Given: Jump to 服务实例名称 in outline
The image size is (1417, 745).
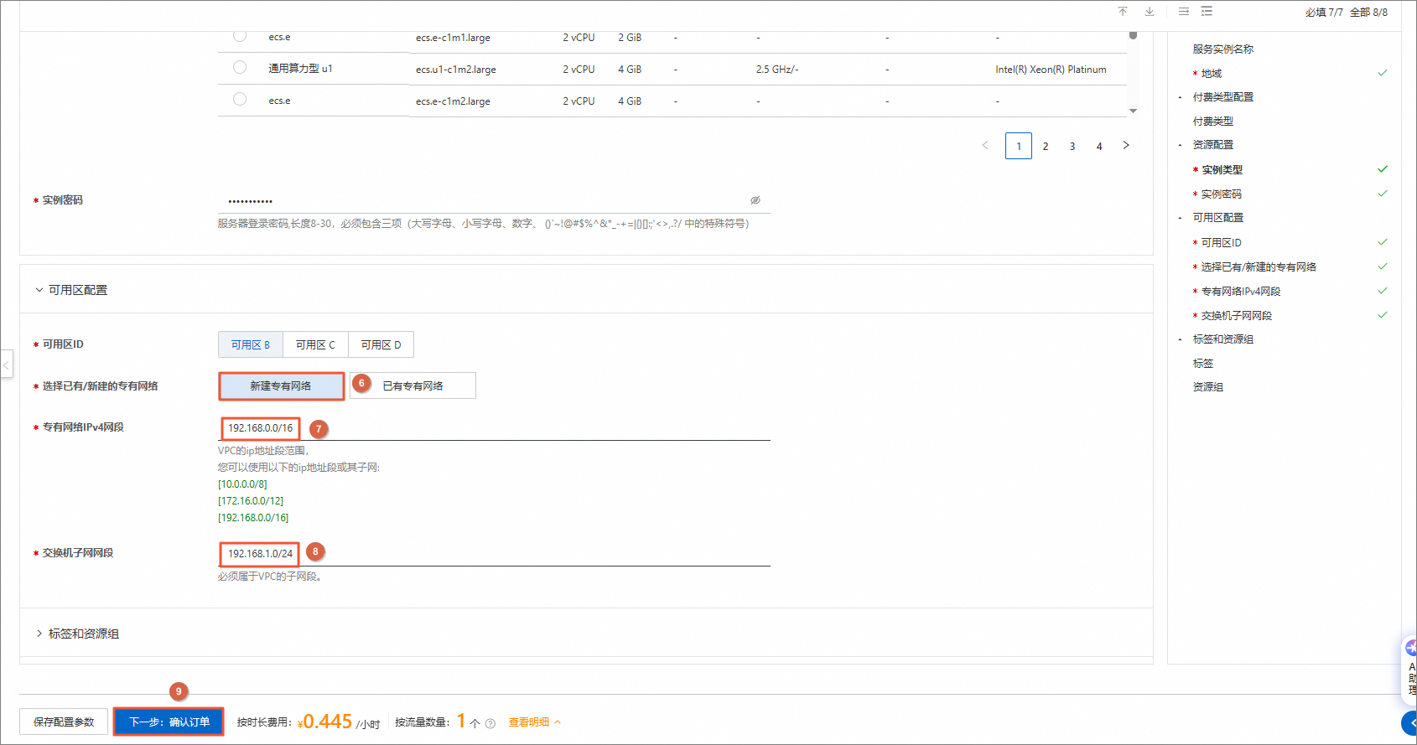Looking at the screenshot, I should coord(1223,49).
